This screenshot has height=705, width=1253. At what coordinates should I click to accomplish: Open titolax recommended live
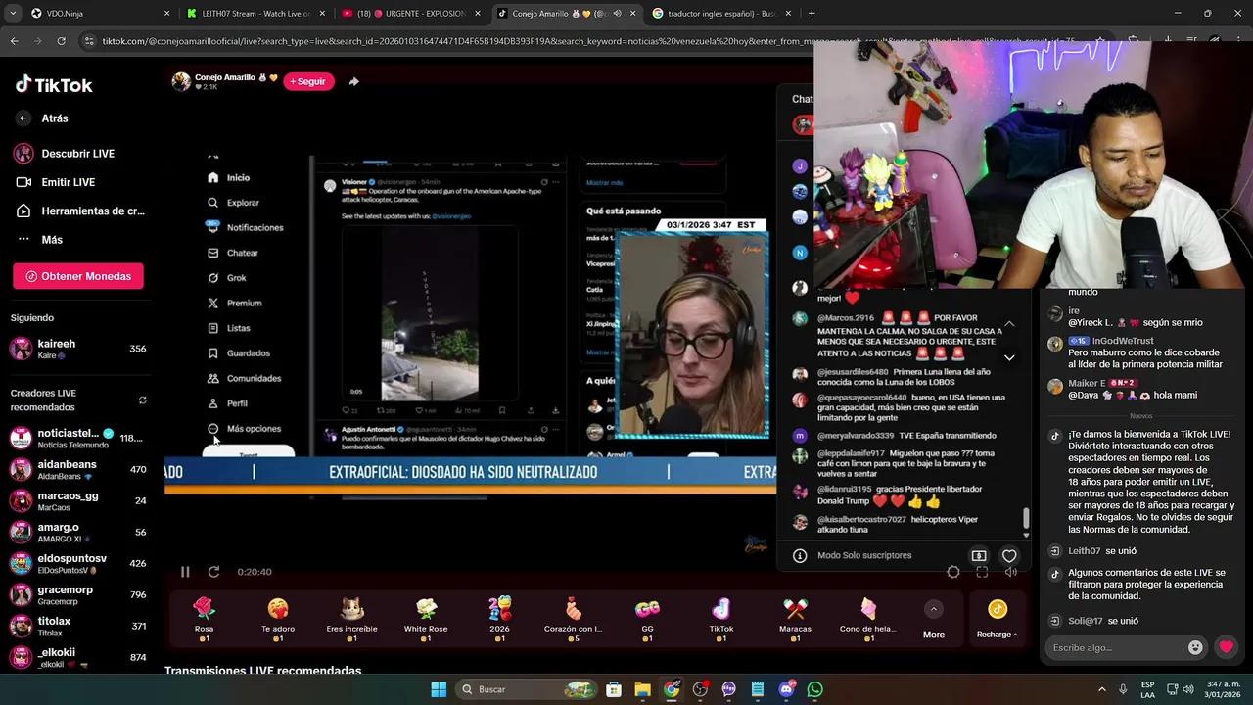click(x=78, y=626)
